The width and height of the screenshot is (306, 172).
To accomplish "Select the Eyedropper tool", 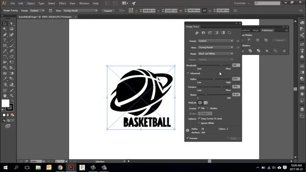I will (x=5, y=79).
